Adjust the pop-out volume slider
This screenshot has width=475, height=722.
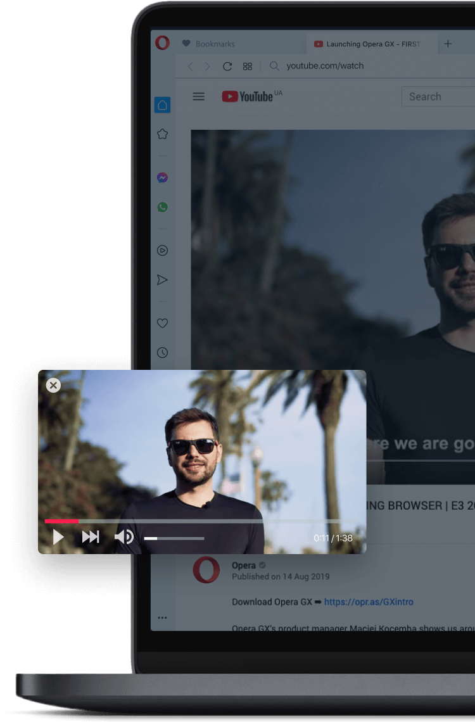pyautogui.click(x=174, y=538)
